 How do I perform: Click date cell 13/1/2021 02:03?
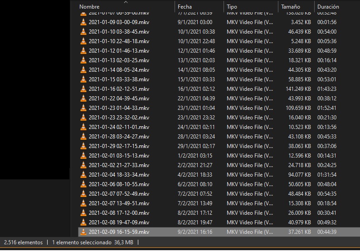(x=196, y=60)
